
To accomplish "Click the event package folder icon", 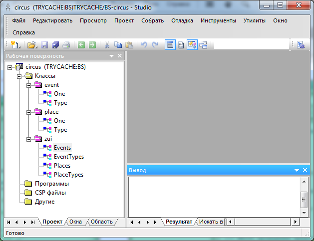I will 38,85.
